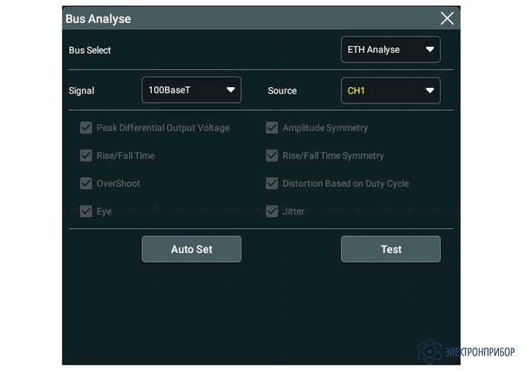Click the Test button
The height and width of the screenshot is (372, 522).
pyautogui.click(x=390, y=249)
